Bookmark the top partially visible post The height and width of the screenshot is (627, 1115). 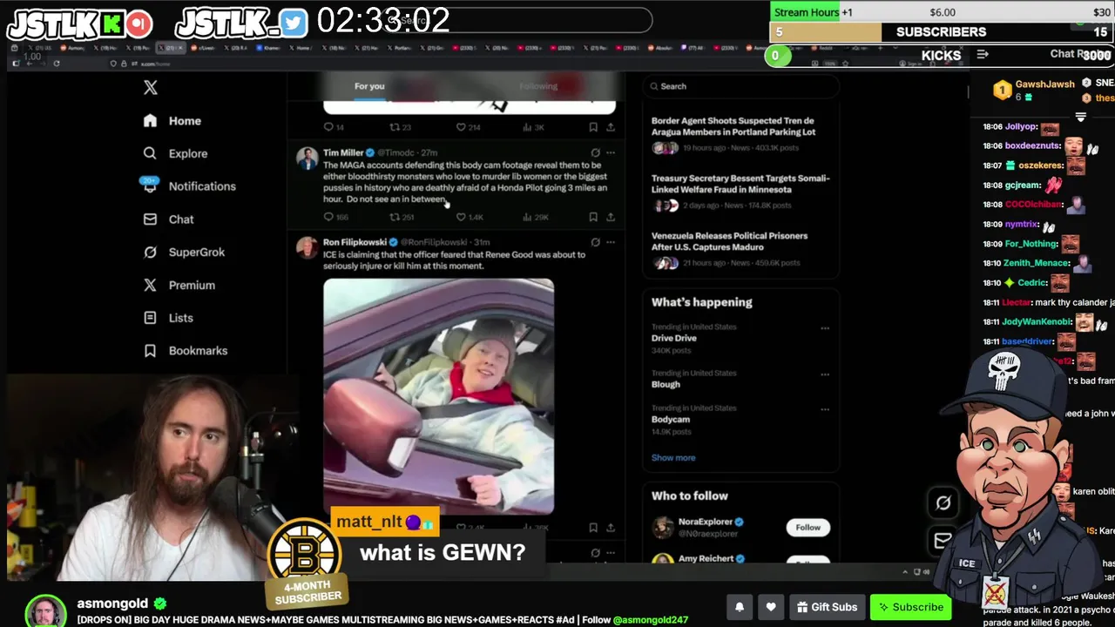tap(593, 127)
